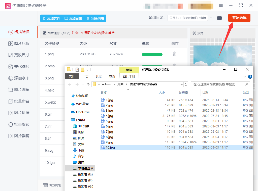This screenshot has width=258, height=191.
Task: Open the 图片工具 ribbon tab in Explorer
Action: click(129, 76)
